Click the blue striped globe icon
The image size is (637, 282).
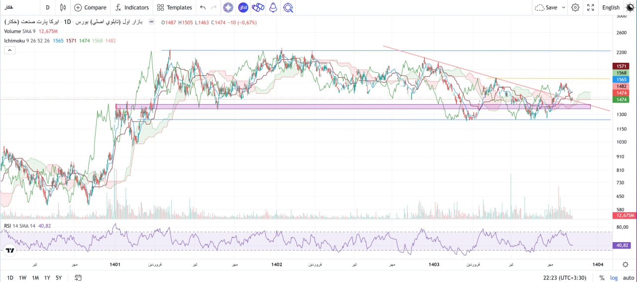227,7
